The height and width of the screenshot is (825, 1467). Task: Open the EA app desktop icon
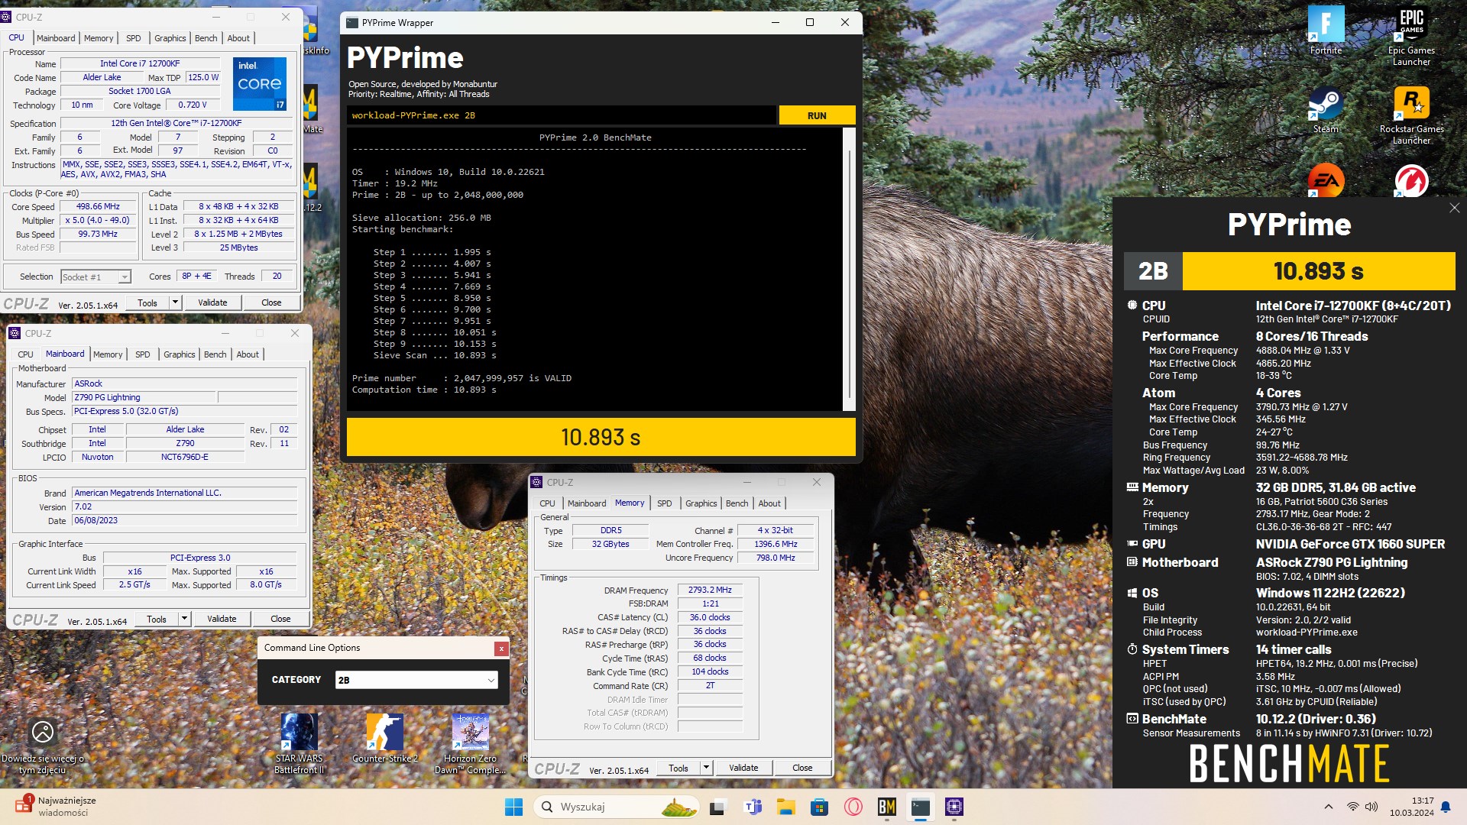pyautogui.click(x=1326, y=180)
